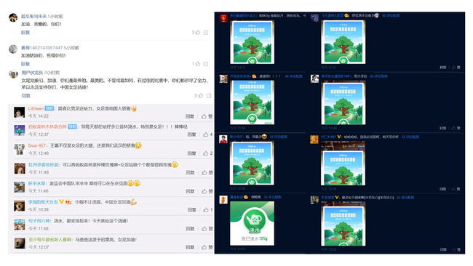
Task: Reply to Dear-拓T's 12:46 comment
Action: click(x=191, y=153)
